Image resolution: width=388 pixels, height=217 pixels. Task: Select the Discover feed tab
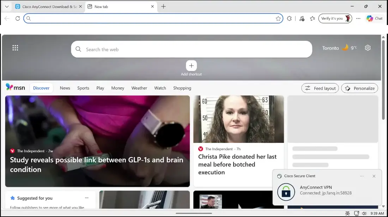(x=41, y=88)
